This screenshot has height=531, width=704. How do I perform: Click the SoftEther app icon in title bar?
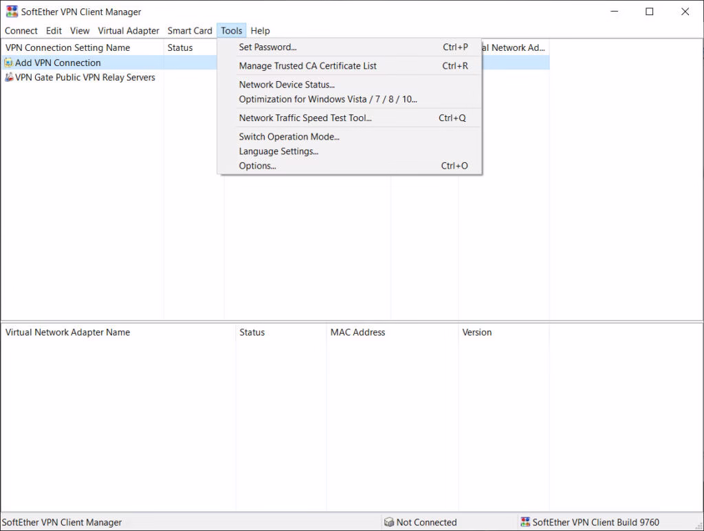coord(12,11)
